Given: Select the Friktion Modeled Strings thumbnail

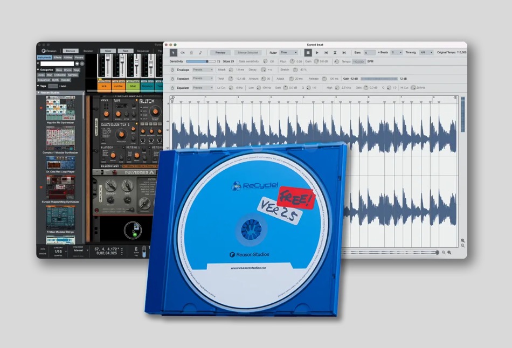Looking at the screenshot, I should [x=60, y=218].
